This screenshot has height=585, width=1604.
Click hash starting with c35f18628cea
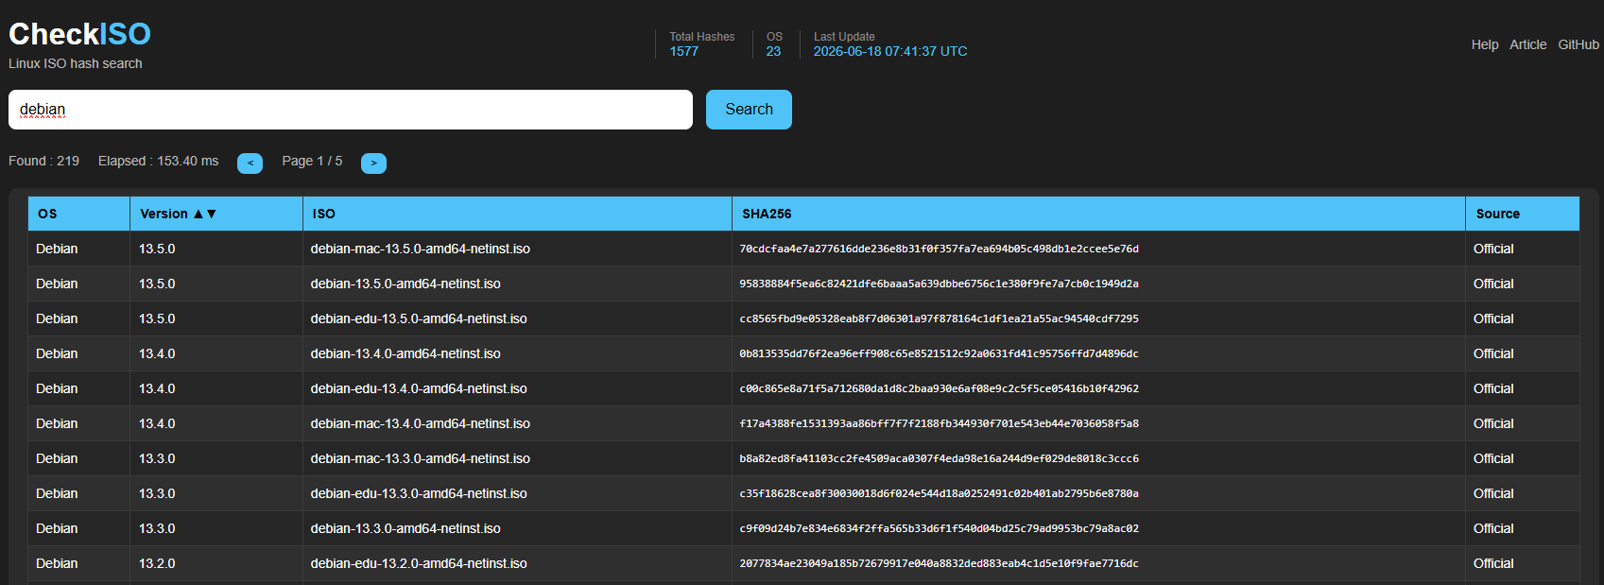pyautogui.click(x=939, y=494)
